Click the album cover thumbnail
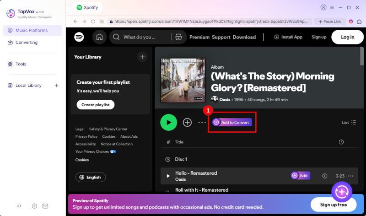 coord(183,81)
